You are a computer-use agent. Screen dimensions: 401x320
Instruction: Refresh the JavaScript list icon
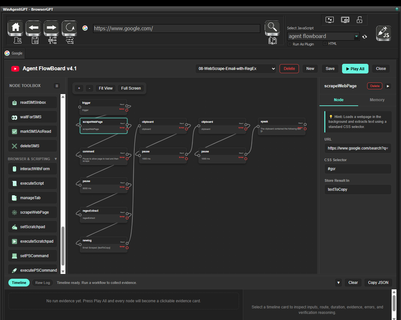pos(365,36)
